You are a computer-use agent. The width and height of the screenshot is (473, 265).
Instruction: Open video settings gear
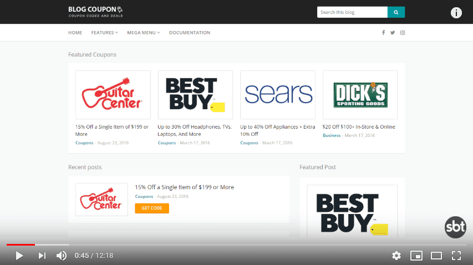tap(396, 256)
